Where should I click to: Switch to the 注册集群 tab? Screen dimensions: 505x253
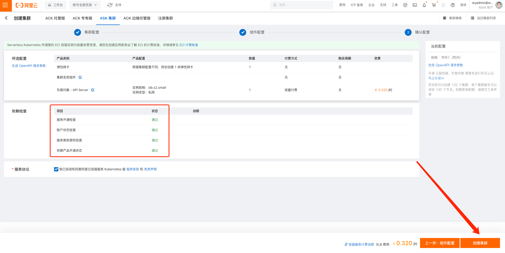pyautogui.click(x=166, y=18)
